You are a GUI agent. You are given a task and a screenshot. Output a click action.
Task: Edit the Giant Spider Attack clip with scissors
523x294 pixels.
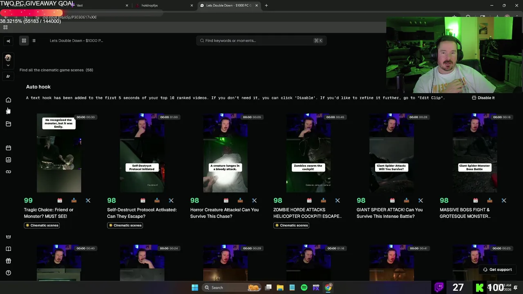tap(420, 200)
